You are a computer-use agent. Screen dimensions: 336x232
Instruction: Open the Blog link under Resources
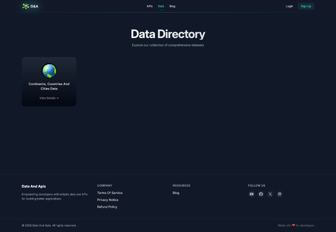coord(176,193)
